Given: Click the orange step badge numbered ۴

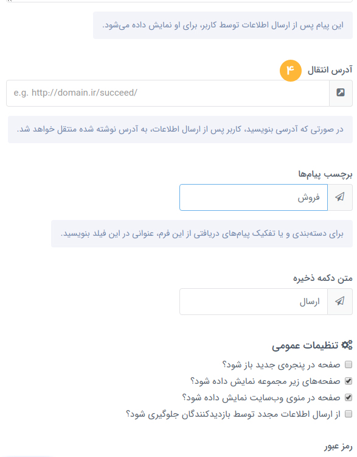Looking at the screenshot, I should (290, 70).
